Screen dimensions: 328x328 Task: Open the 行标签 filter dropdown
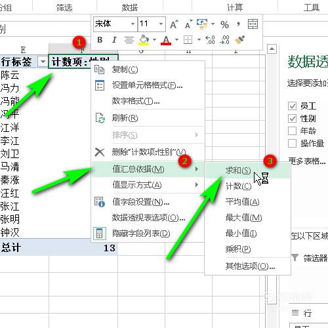43,62
